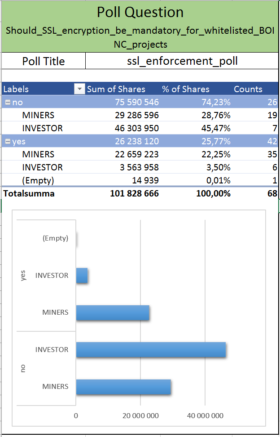Viewport: 280px width, 437px height.
Task: Open the Labels filter dropdown arrow
Action: click(79, 89)
